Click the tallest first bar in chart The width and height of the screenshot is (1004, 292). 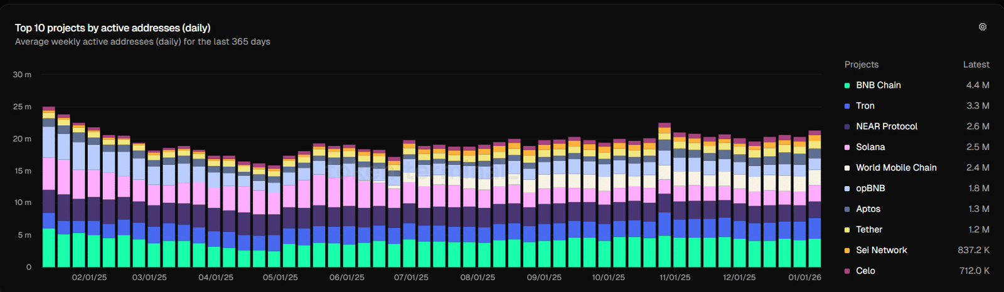click(x=48, y=188)
